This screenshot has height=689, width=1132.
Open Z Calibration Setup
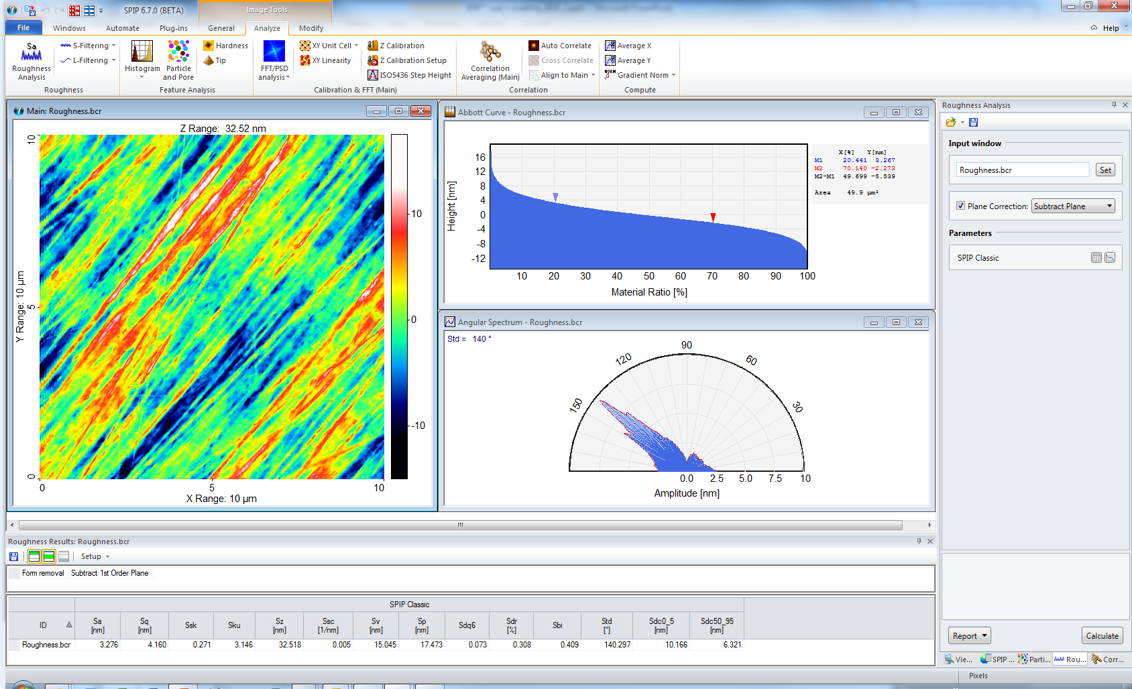point(407,60)
